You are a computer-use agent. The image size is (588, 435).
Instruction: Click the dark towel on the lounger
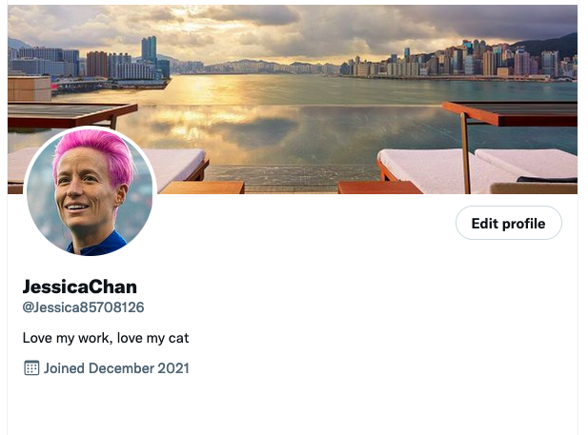point(547,180)
